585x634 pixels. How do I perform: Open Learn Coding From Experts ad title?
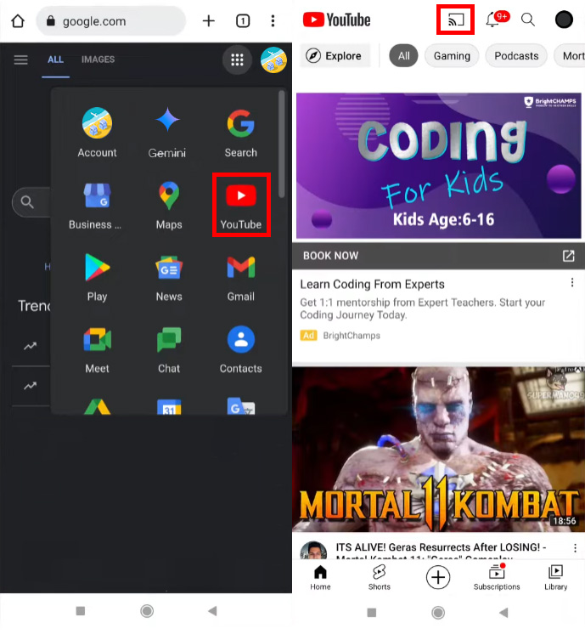pyautogui.click(x=372, y=284)
